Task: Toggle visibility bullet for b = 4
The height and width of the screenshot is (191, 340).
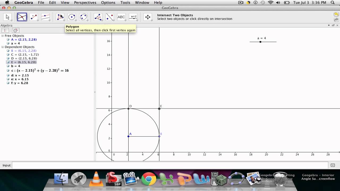Action: (8, 66)
